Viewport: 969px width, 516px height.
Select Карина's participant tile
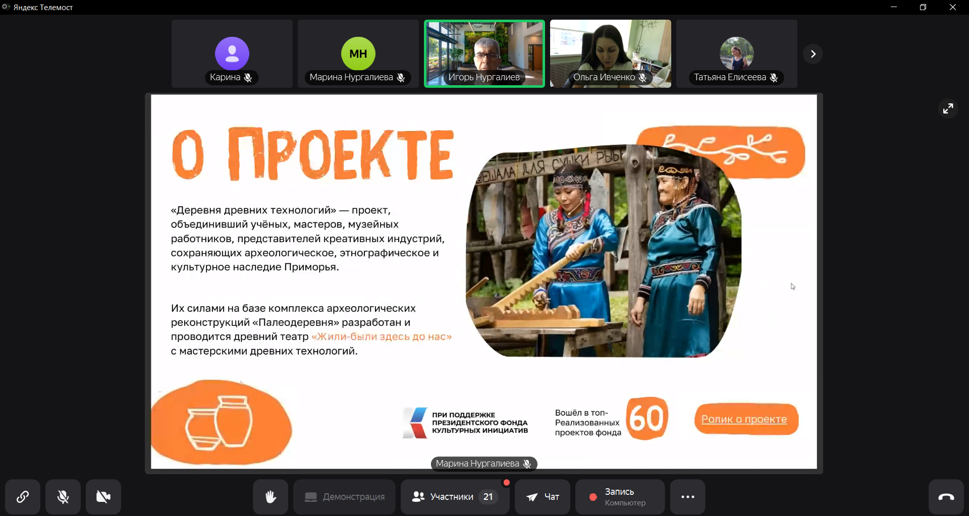pyautogui.click(x=232, y=53)
